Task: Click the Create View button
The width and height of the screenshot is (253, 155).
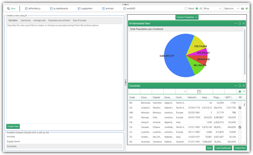Action: (x=13, y=126)
